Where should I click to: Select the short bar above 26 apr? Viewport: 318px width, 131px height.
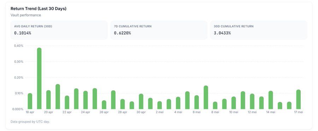click(104, 105)
